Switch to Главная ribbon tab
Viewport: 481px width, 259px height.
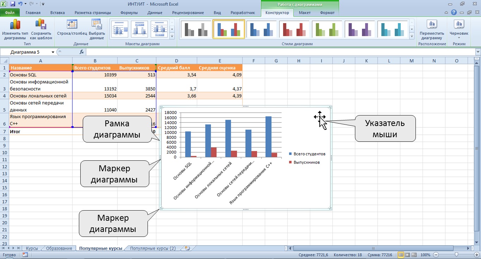[33, 13]
